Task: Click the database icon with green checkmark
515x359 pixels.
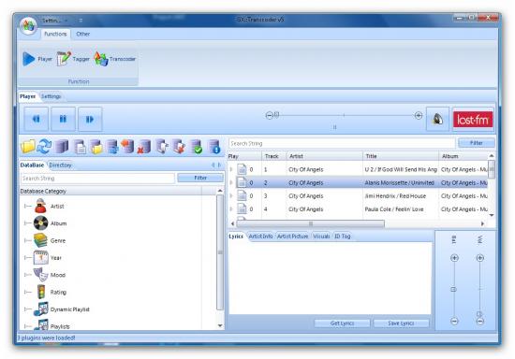Action: (x=197, y=147)
